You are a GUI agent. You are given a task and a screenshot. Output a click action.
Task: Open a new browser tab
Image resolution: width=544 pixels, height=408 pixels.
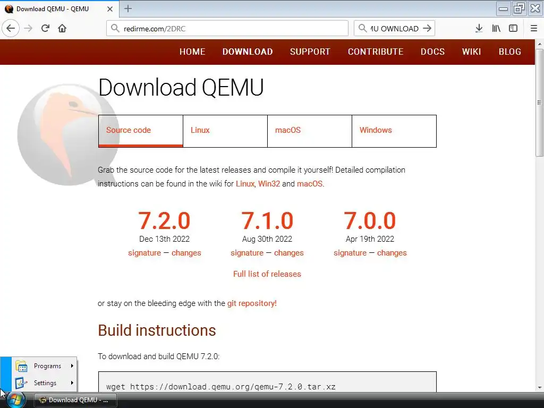(128, 8)
